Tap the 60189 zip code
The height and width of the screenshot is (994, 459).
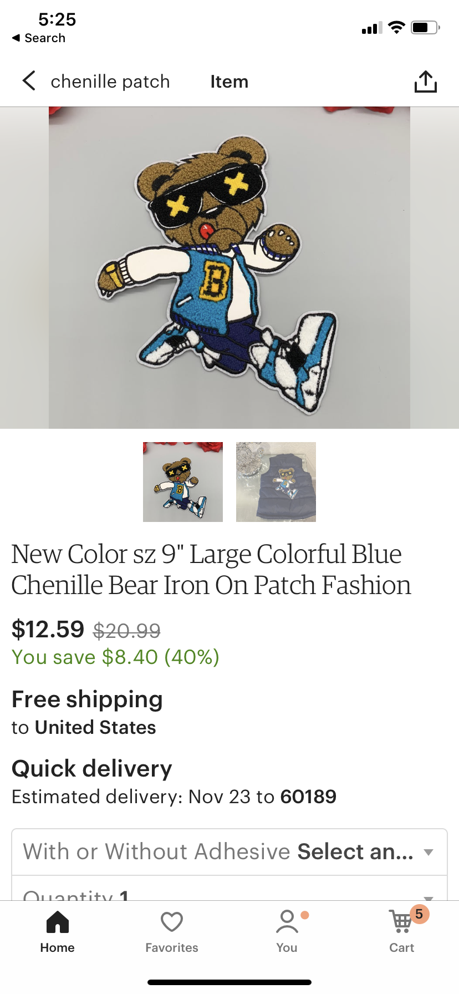[308, 797]
